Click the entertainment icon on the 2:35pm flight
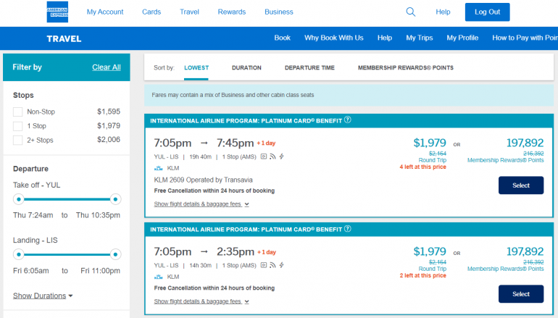The width and height of the screenshot is (558, 318). (264, 265)
